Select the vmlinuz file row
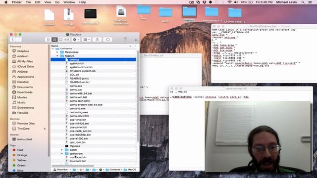This screenshot has width=317, height=178. click(x=94, y=59)
